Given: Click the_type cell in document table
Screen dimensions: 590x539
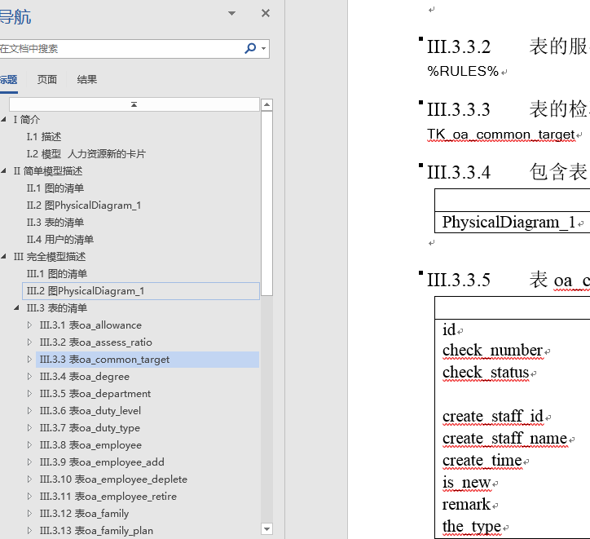Looking at the screenshot, I should pos(472,527).
